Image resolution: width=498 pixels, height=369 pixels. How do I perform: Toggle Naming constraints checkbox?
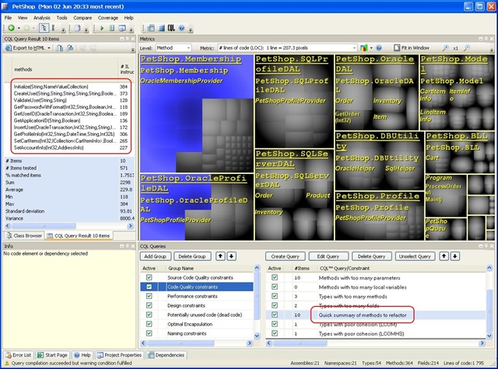click(x=149, y=333)
